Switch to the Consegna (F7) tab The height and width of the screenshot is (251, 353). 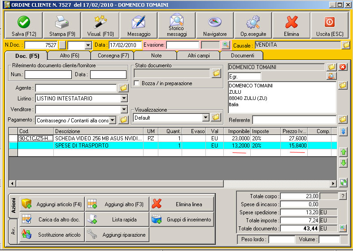click(112, 56)
